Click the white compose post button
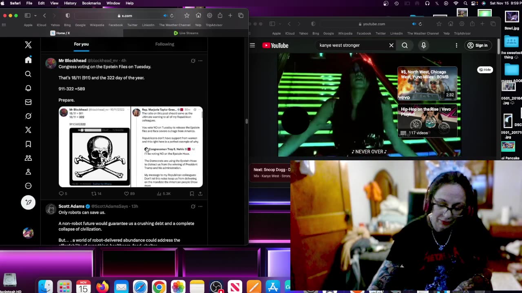Screen dimensions: 522x293 [x=28, y=202]
